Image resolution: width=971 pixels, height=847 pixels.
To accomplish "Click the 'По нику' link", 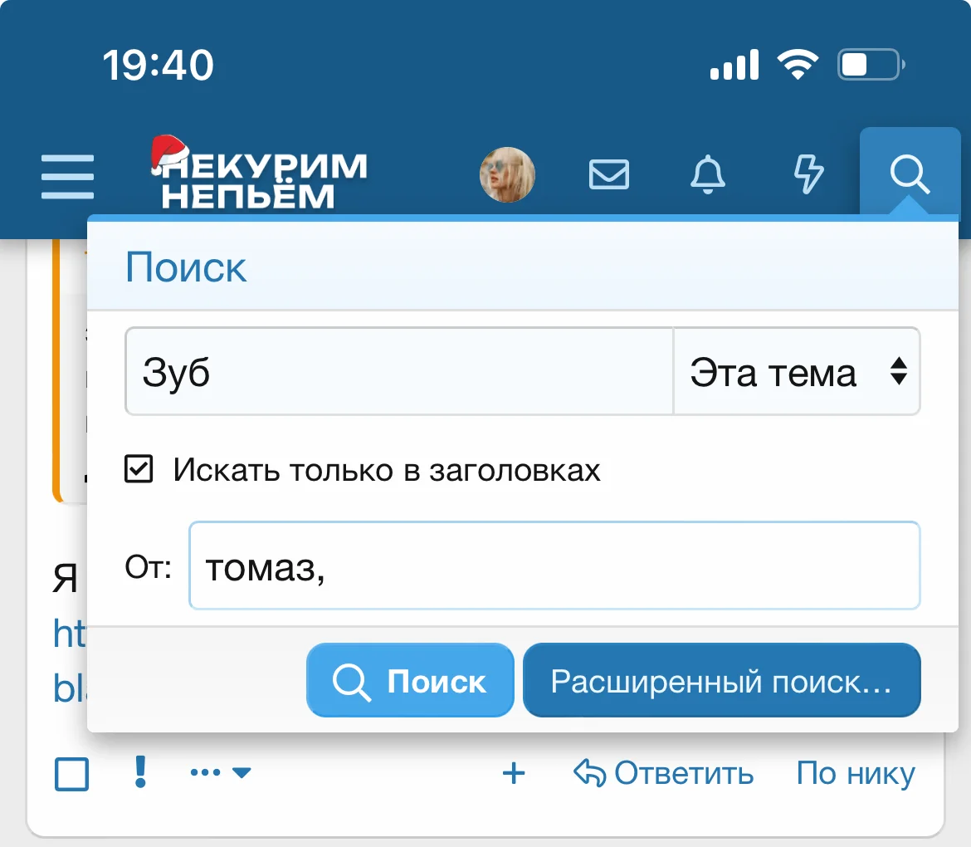I will click(x=856, y=774).
